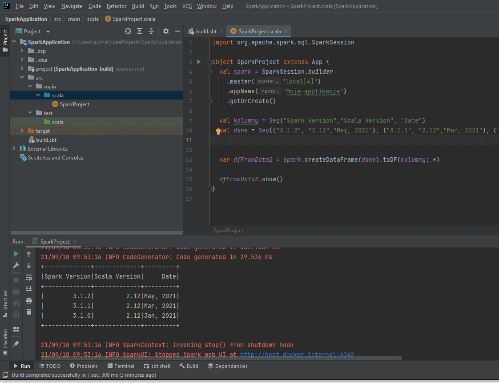Viewport: 499px width, 383px height.
Task: Expand the External Libraries node
Action: tap(14, 149)
